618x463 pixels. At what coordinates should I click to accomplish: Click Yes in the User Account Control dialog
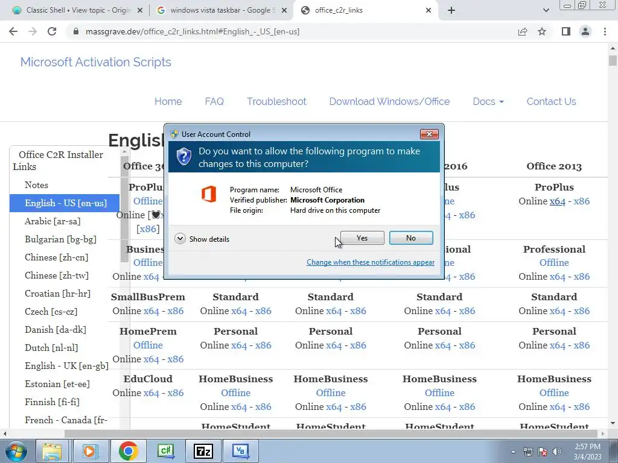[x=362, y=238]
